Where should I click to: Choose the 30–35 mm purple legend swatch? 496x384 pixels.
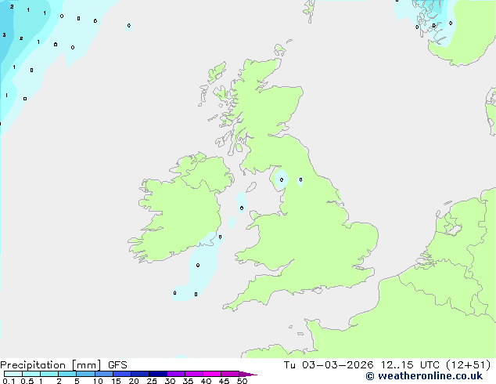176,374
